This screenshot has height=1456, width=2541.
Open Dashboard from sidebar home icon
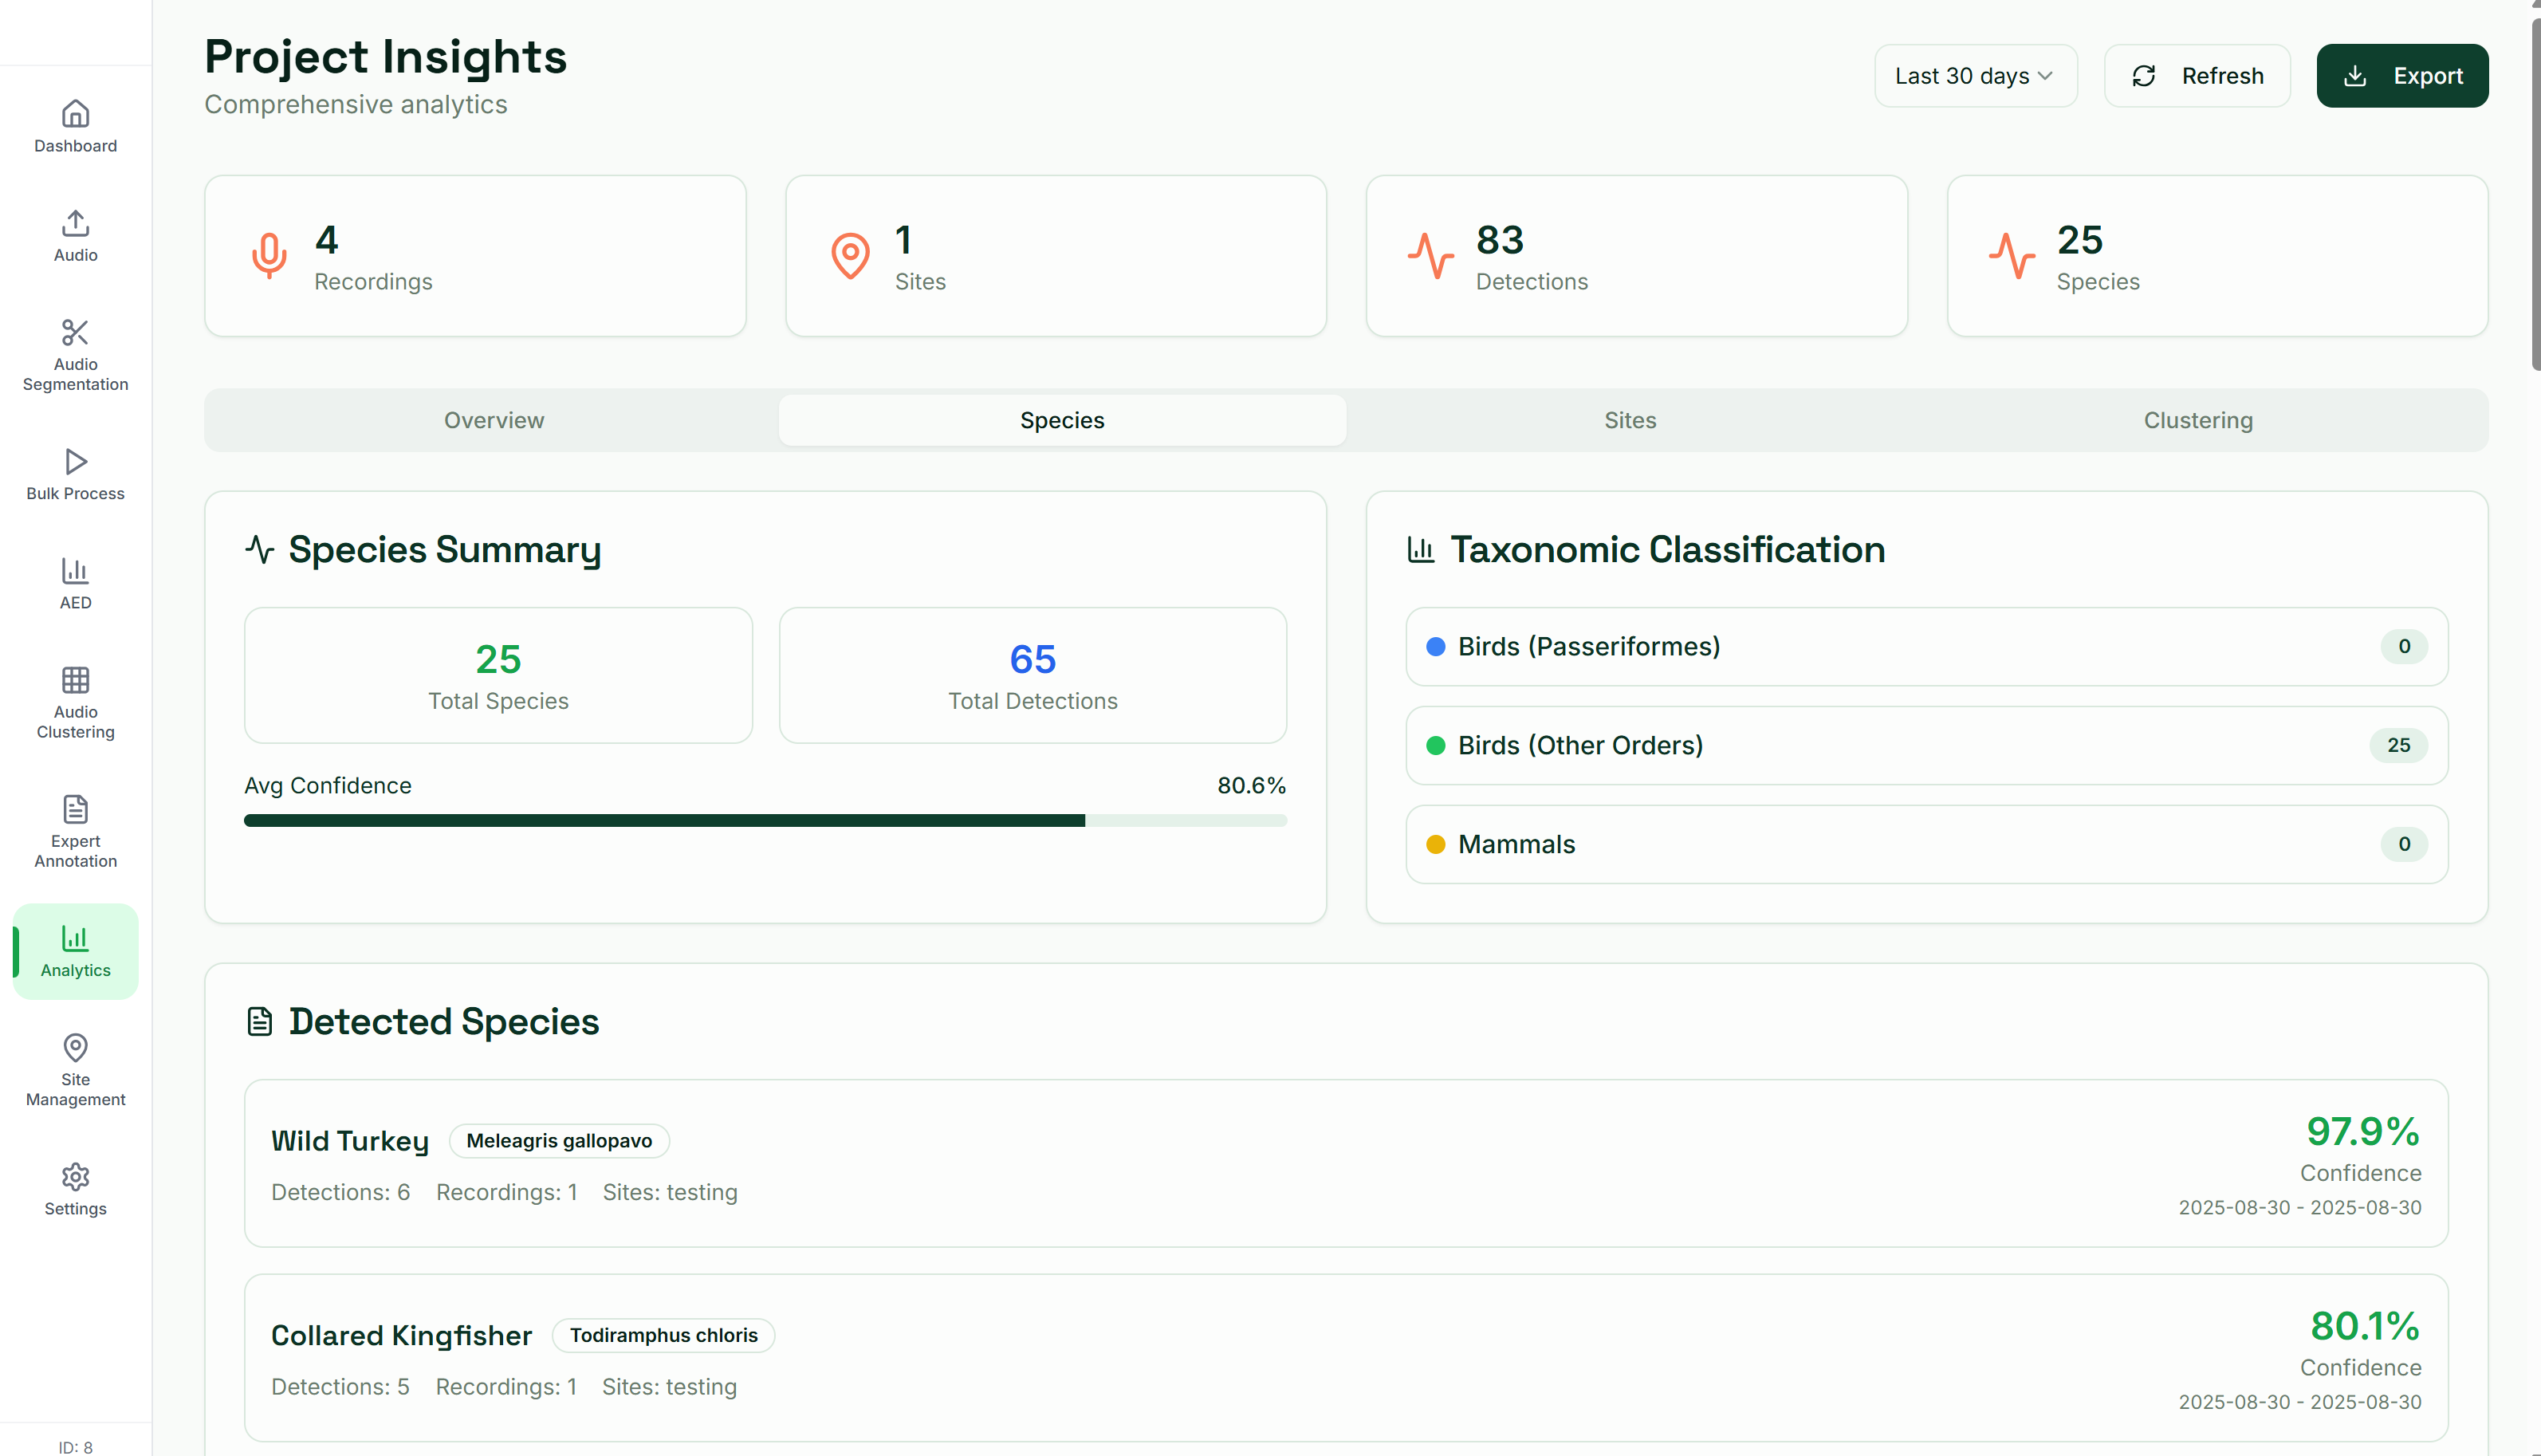pos(75,114)
